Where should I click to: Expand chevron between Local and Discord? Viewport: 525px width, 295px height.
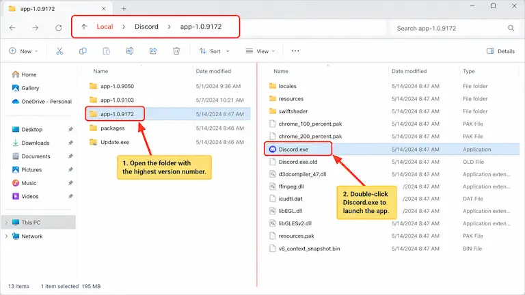tap(124, 27)
